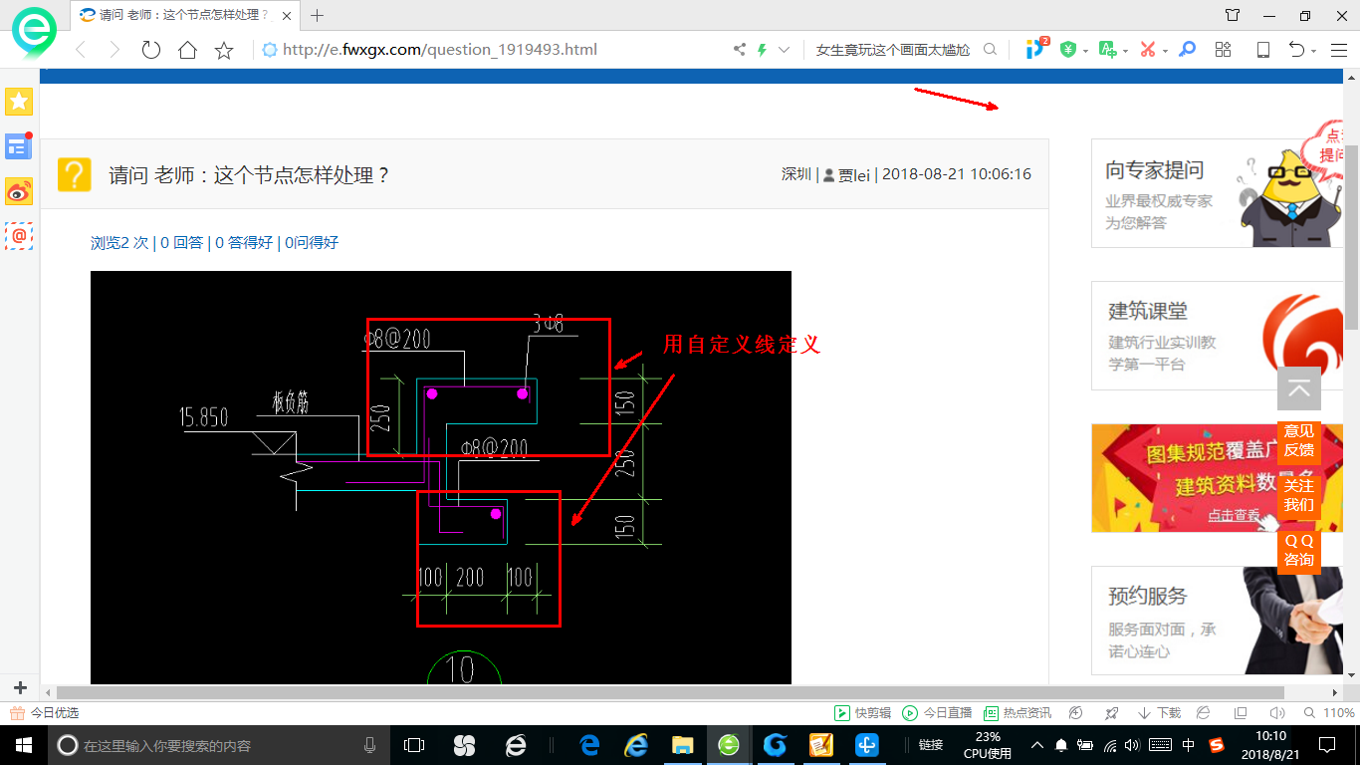This screenshot has width=1360, height=765.
Task: Open the browser home page
Action: [187, 50]
